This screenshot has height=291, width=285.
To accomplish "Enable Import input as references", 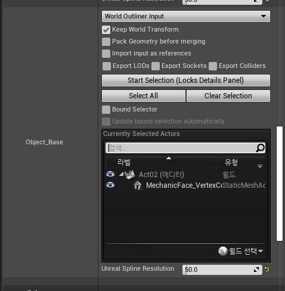I will (x=106, y=54).
